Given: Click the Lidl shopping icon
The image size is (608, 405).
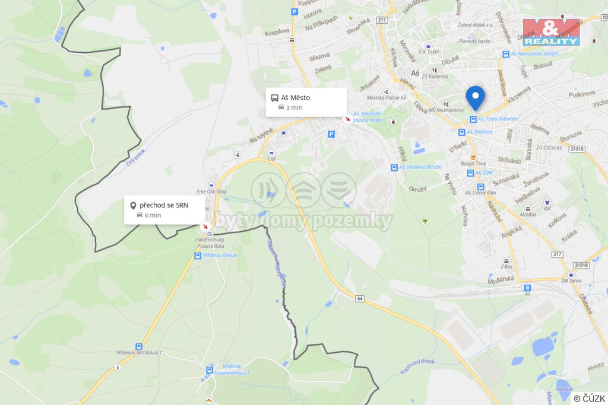Looking at the screenshot, I should 271,153.
